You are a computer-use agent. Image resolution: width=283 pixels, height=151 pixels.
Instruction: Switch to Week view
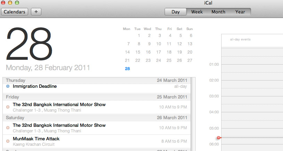pos(197,12)
